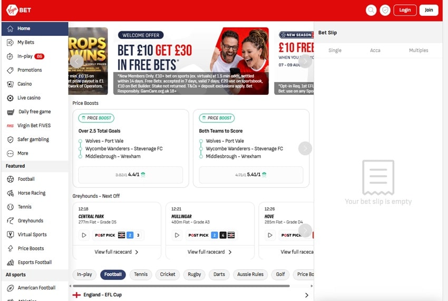Click the In-play 86 count badge
The width and height of the screenshot is (448, 301).
pos(40,56)
